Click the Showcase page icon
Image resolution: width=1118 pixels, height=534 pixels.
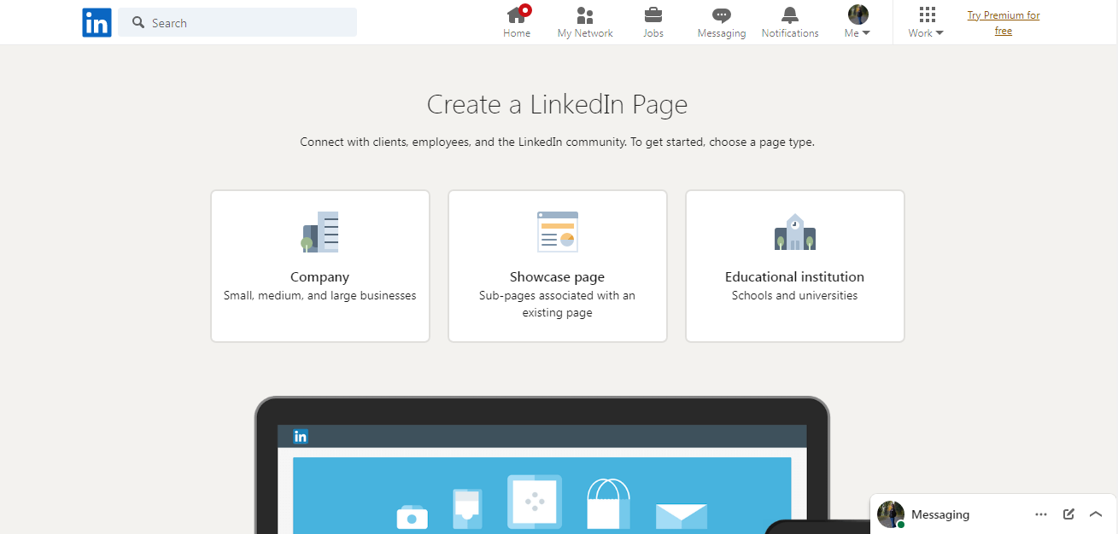point(558,232)
